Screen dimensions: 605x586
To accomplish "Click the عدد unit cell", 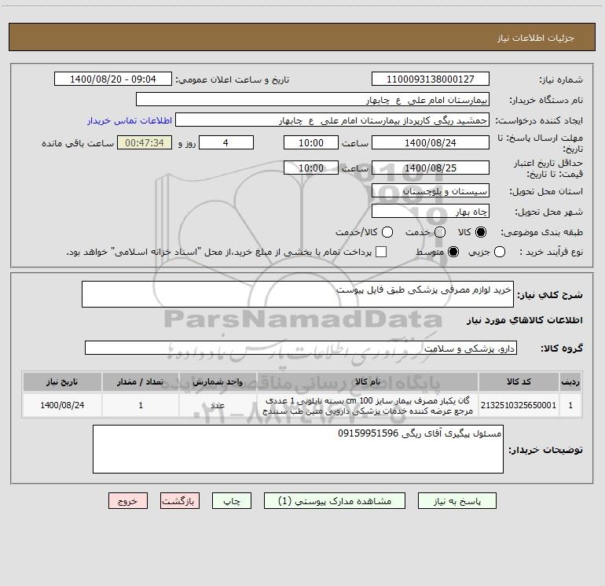I will [218, 405].
